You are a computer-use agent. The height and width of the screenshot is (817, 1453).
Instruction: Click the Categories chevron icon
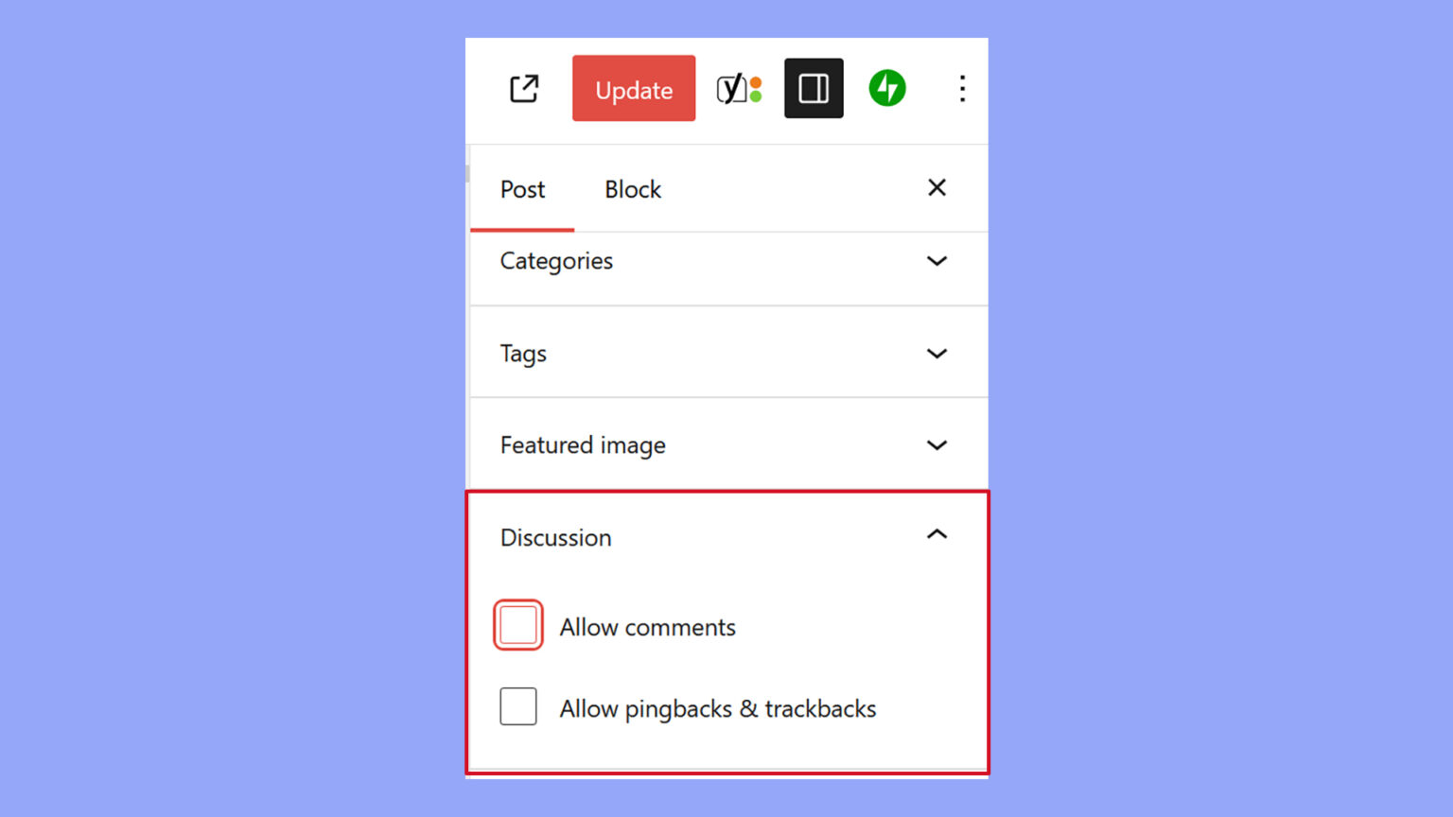click(x=937, y=262)
